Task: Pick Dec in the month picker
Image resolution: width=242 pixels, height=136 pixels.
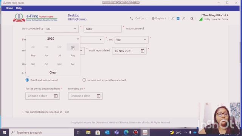Action: tap(73, 64)
